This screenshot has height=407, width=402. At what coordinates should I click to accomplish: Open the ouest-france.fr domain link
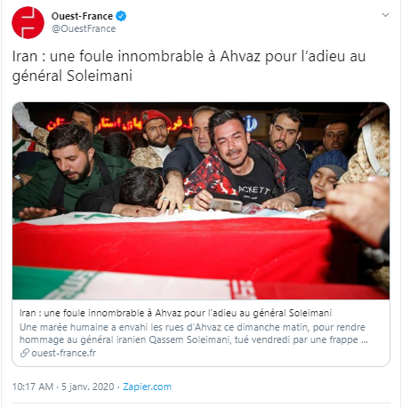tap(64, 353)
